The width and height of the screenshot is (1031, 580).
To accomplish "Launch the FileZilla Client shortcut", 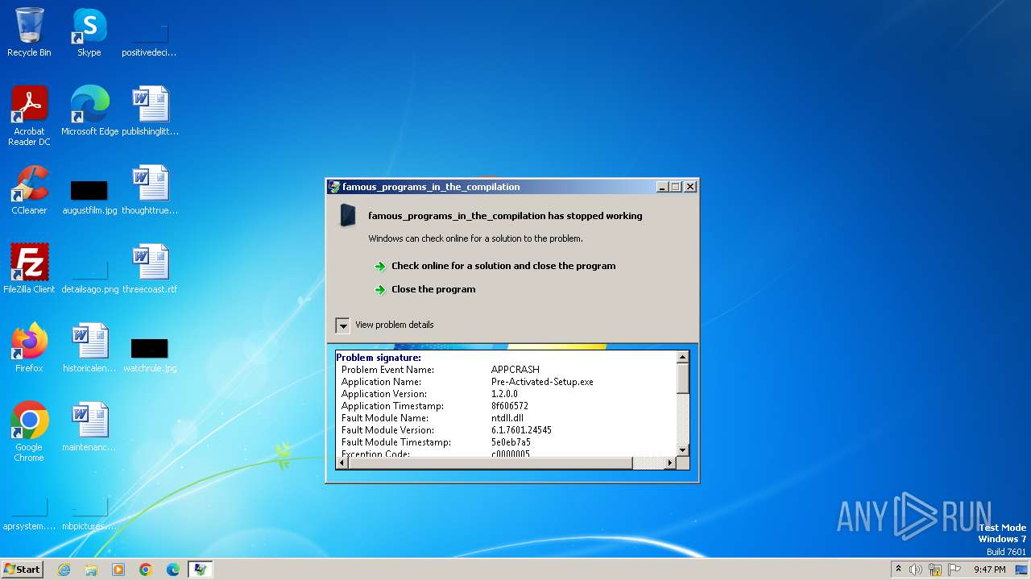I will [29, 268].
